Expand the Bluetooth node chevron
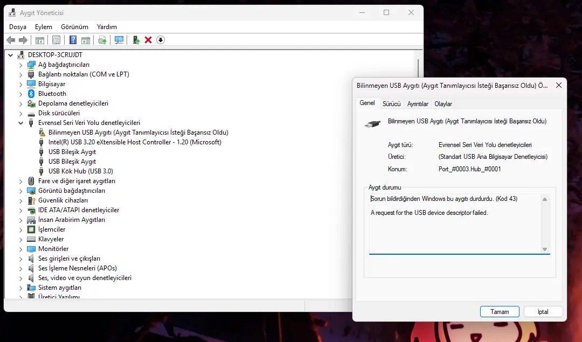The image size is (582, 342). [21, 94]
